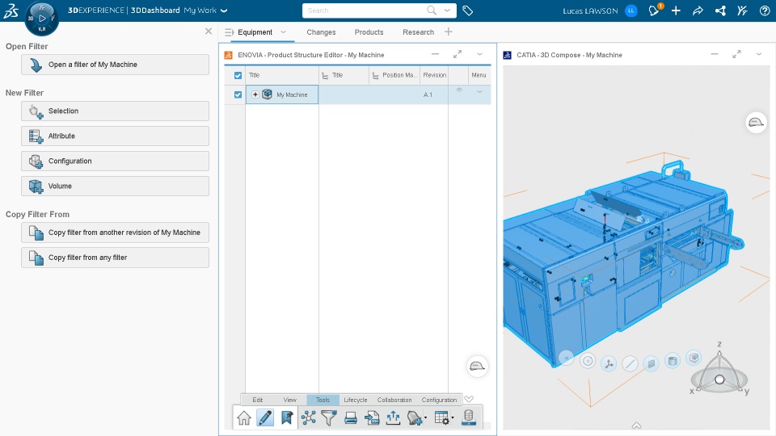776x436 pixels.
Task: Select the line edge selection icon
Action: click(x=630, y=364)
